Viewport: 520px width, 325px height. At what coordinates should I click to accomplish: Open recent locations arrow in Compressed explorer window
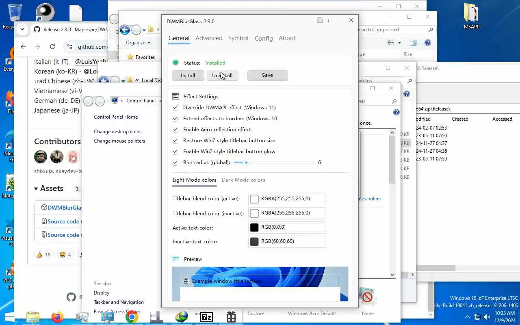click(x=144, y=30)
